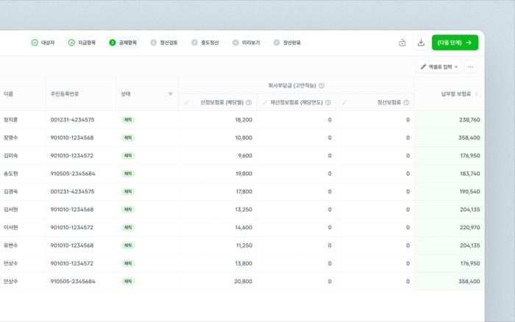Viewport: 515px width, 322px height.
Task: Click help icon next to 재산정보험료 (해당연도)
Action: [328, 102]
